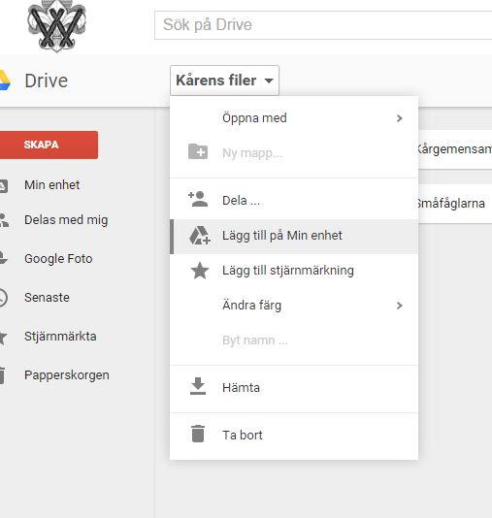Open Papperskorgen in the sidebar
The image size is (492, 518).
click(67, 375)
